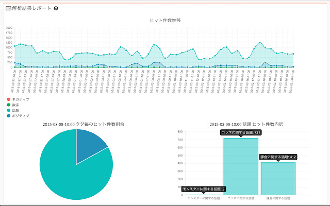Toggle the ポジティブ legend dot

pos(8,116)
